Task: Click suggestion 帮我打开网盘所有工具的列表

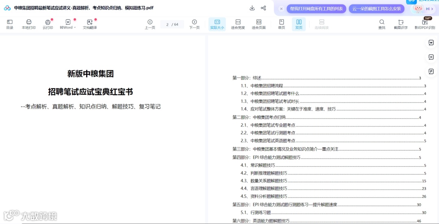Action: click(x=316, y=9)
